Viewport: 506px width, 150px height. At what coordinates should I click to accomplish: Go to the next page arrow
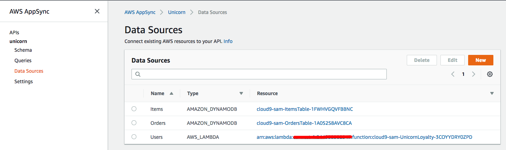(474, 74)
